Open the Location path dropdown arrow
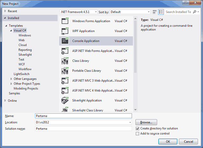The width and height of the screenshot is (203, 148). point(130,122)
